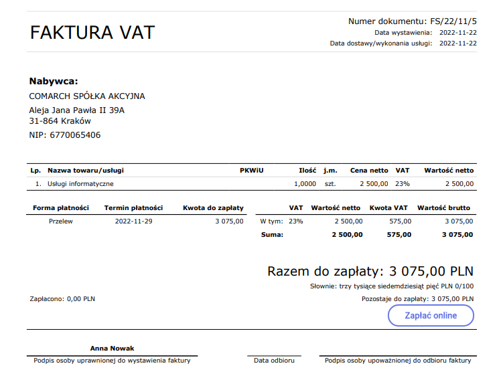Click the issuer name Anna Nowak
The image size is (503, 376).
[x=112, y=349]
